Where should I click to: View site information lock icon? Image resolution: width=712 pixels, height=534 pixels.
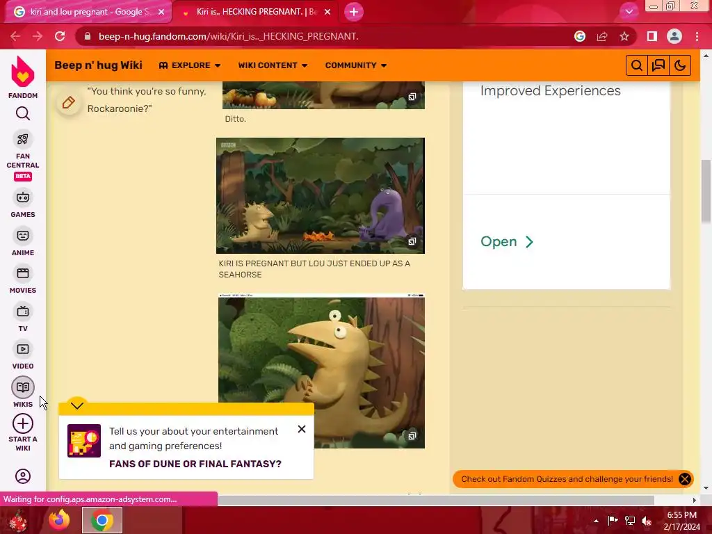pyautogui.click(x=88, y=36)
